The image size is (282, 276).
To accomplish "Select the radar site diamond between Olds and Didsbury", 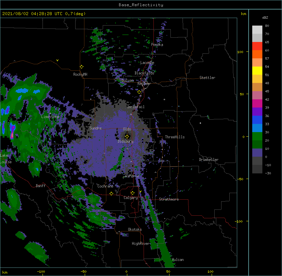I will click(x=127, y=137).
